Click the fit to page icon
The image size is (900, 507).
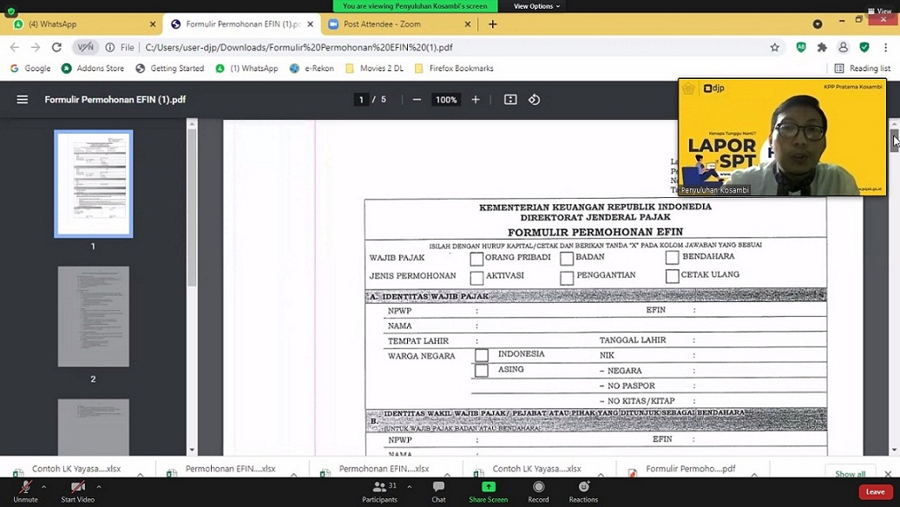tap(510, 100)
